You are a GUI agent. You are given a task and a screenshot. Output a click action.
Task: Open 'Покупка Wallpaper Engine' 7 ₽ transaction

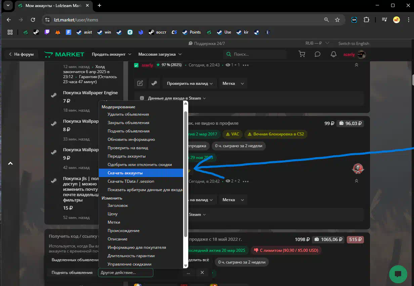tap(90, 93)
